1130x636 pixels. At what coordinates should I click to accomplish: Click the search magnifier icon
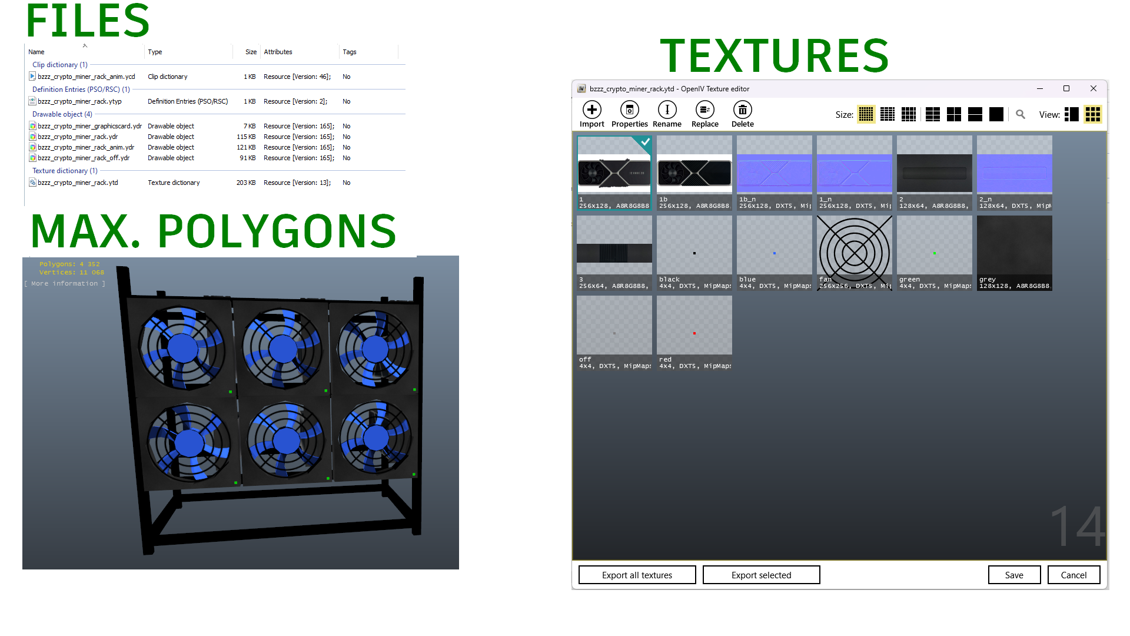click(1021, 114)
